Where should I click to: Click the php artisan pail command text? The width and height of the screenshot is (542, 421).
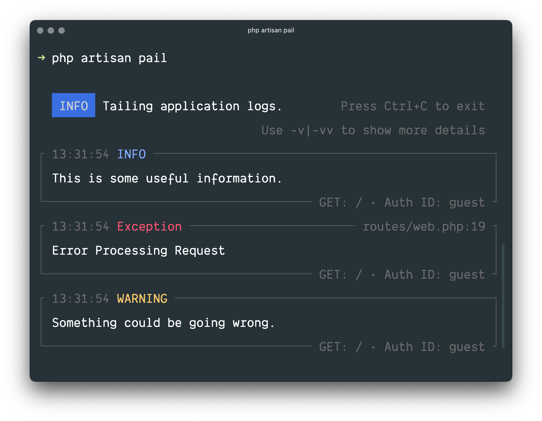click(x=109, y=58)
